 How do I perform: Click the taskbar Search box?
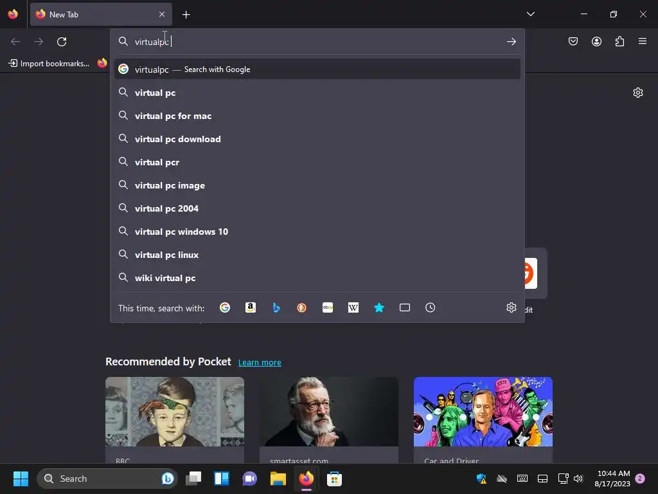[107, 479]
